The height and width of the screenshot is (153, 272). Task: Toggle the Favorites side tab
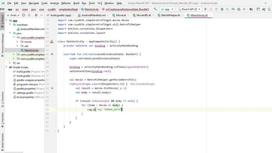pos(3,120)
